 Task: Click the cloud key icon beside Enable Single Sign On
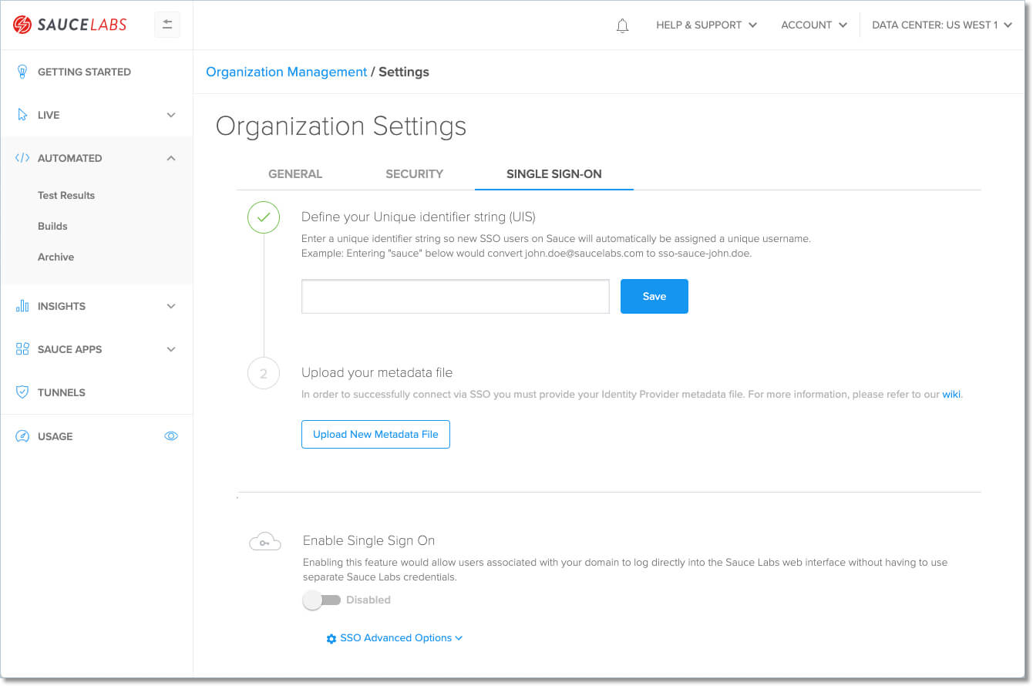pos(264,543)
